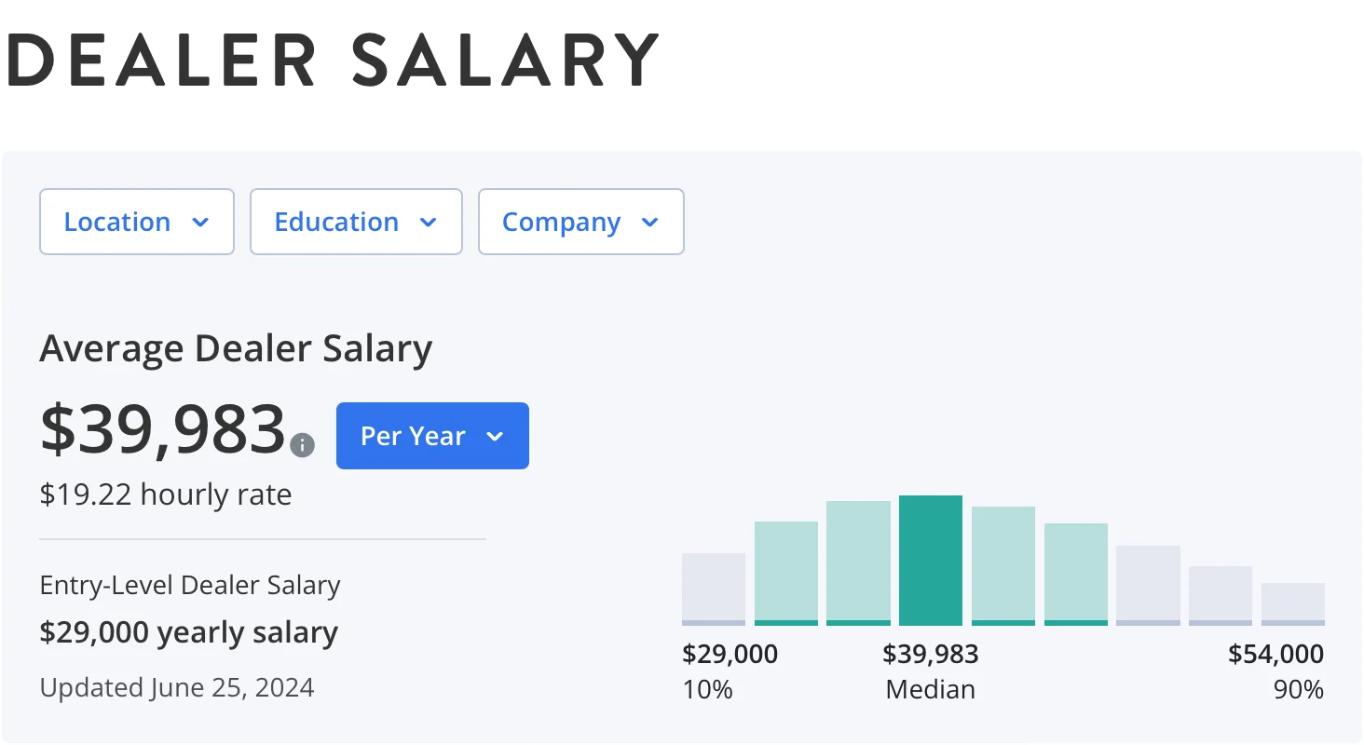Click the chevron arrow in Education button

(428, 223)
